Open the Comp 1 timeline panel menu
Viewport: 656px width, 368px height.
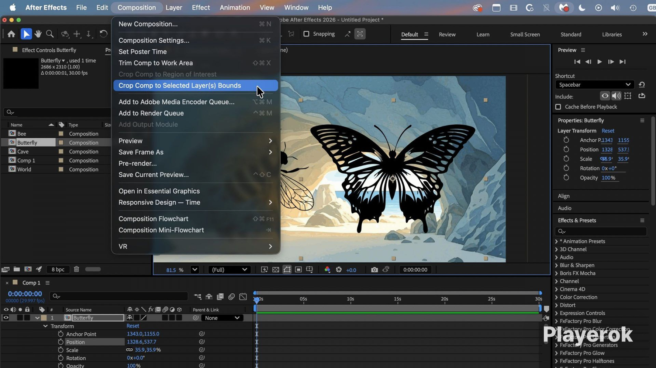[48, 283]
